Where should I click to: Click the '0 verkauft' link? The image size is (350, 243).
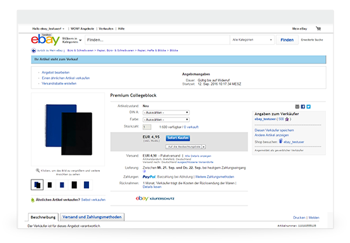pos(191,127)
